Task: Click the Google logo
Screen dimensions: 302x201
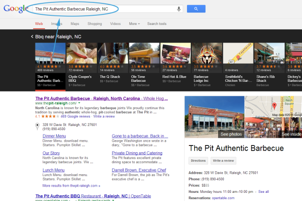Action: coord(16,9)
